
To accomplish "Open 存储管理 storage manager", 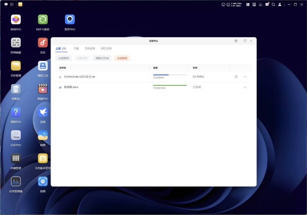I will pos(16,158).
